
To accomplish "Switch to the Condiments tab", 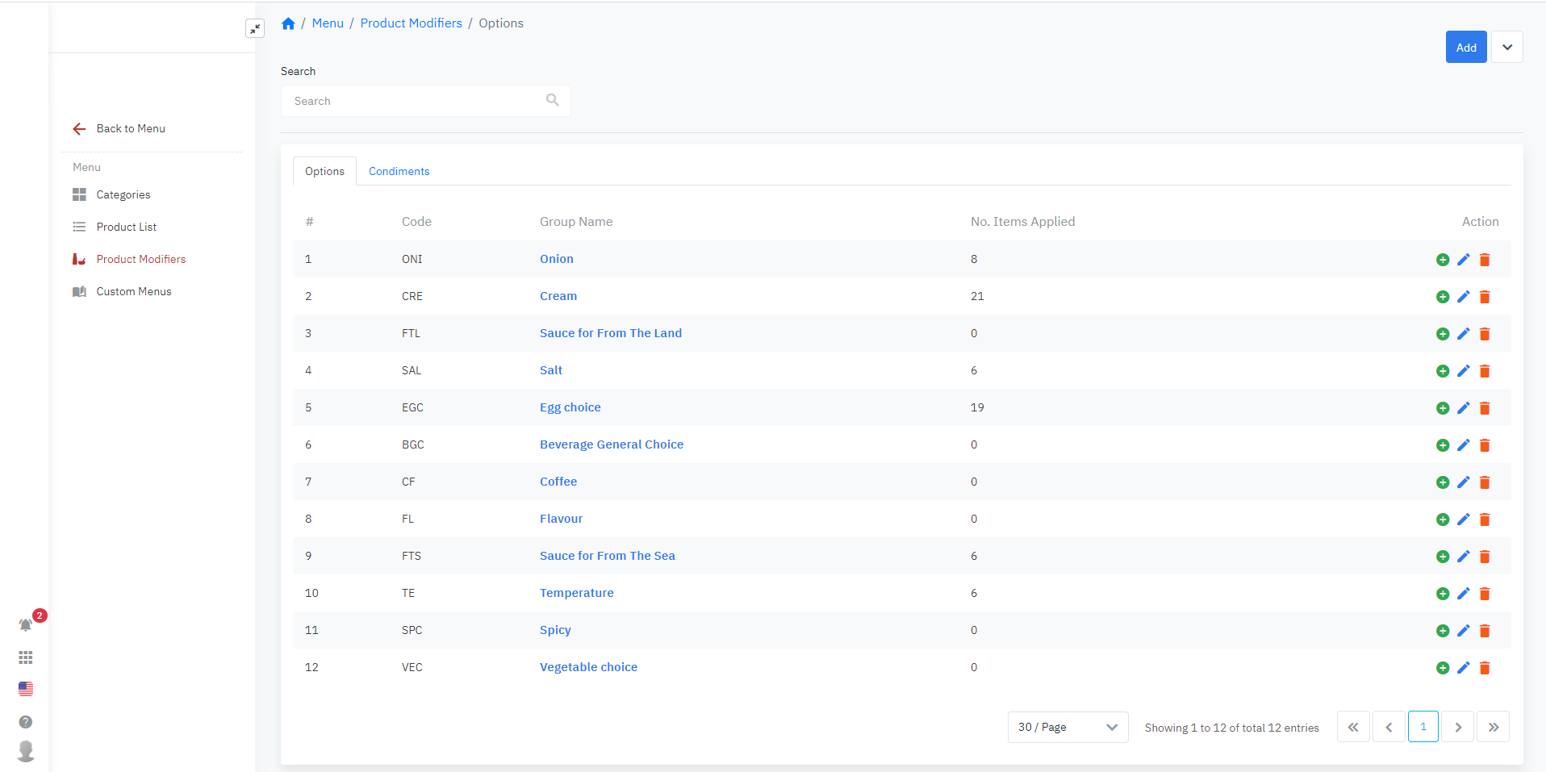I will coord(399,172).
